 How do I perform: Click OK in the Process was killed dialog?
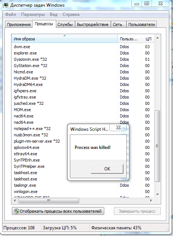point(107,169)
